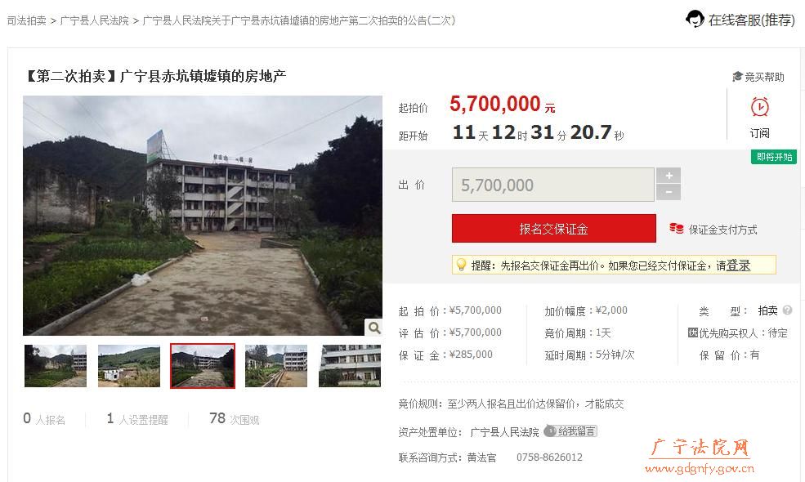The width and height of the screenshot is (805, 482).
Task: Click the subscribe alarm clock icon
Action: (760, 107)
